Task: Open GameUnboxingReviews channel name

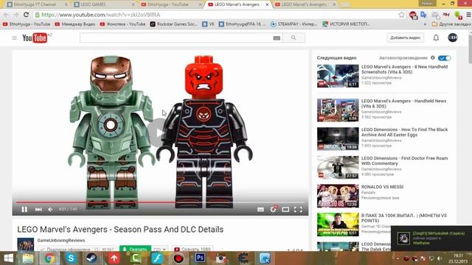Action: coord(61,241)
